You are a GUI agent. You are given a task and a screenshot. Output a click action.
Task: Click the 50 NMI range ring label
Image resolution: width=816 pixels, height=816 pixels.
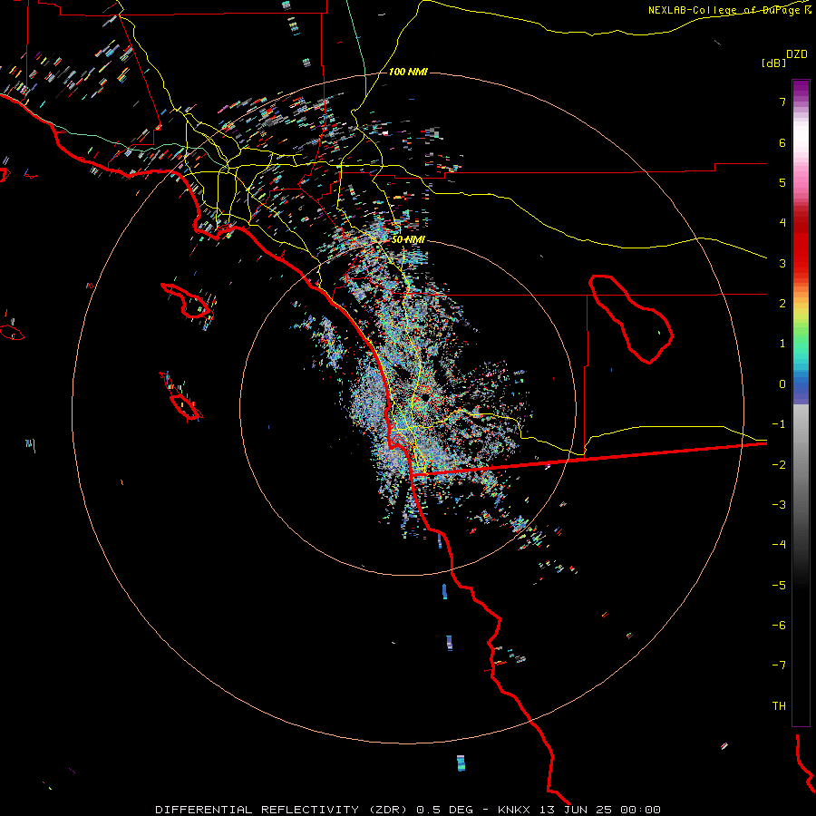pyautogui.click(x=408, y=239)
